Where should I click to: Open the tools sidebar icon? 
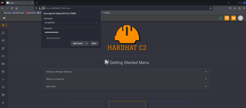point(3,41)
